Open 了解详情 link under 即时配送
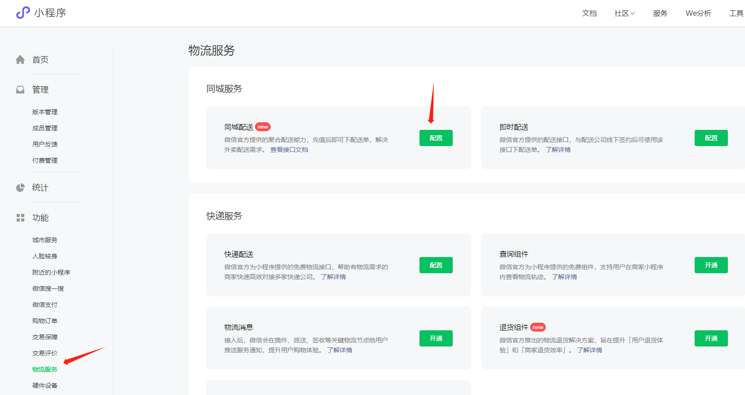The width and height of the screenshot is (745, 395). point(558,150)
